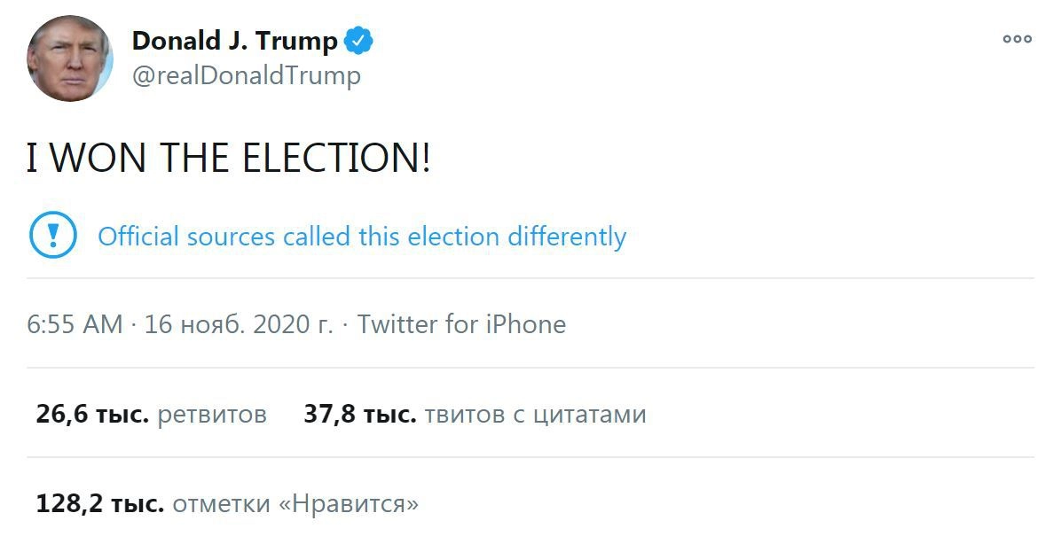Open the tweet's three-dot more options menu
Image resolution: width=1053 pixels, height=544 pixels.
(1017, 39)
